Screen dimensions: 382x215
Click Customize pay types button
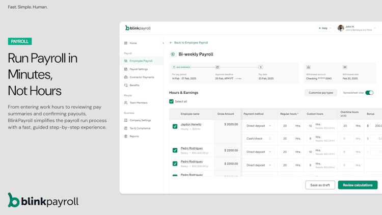coord(320,93)
